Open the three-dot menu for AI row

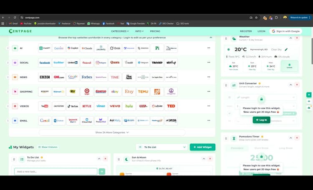209,48
